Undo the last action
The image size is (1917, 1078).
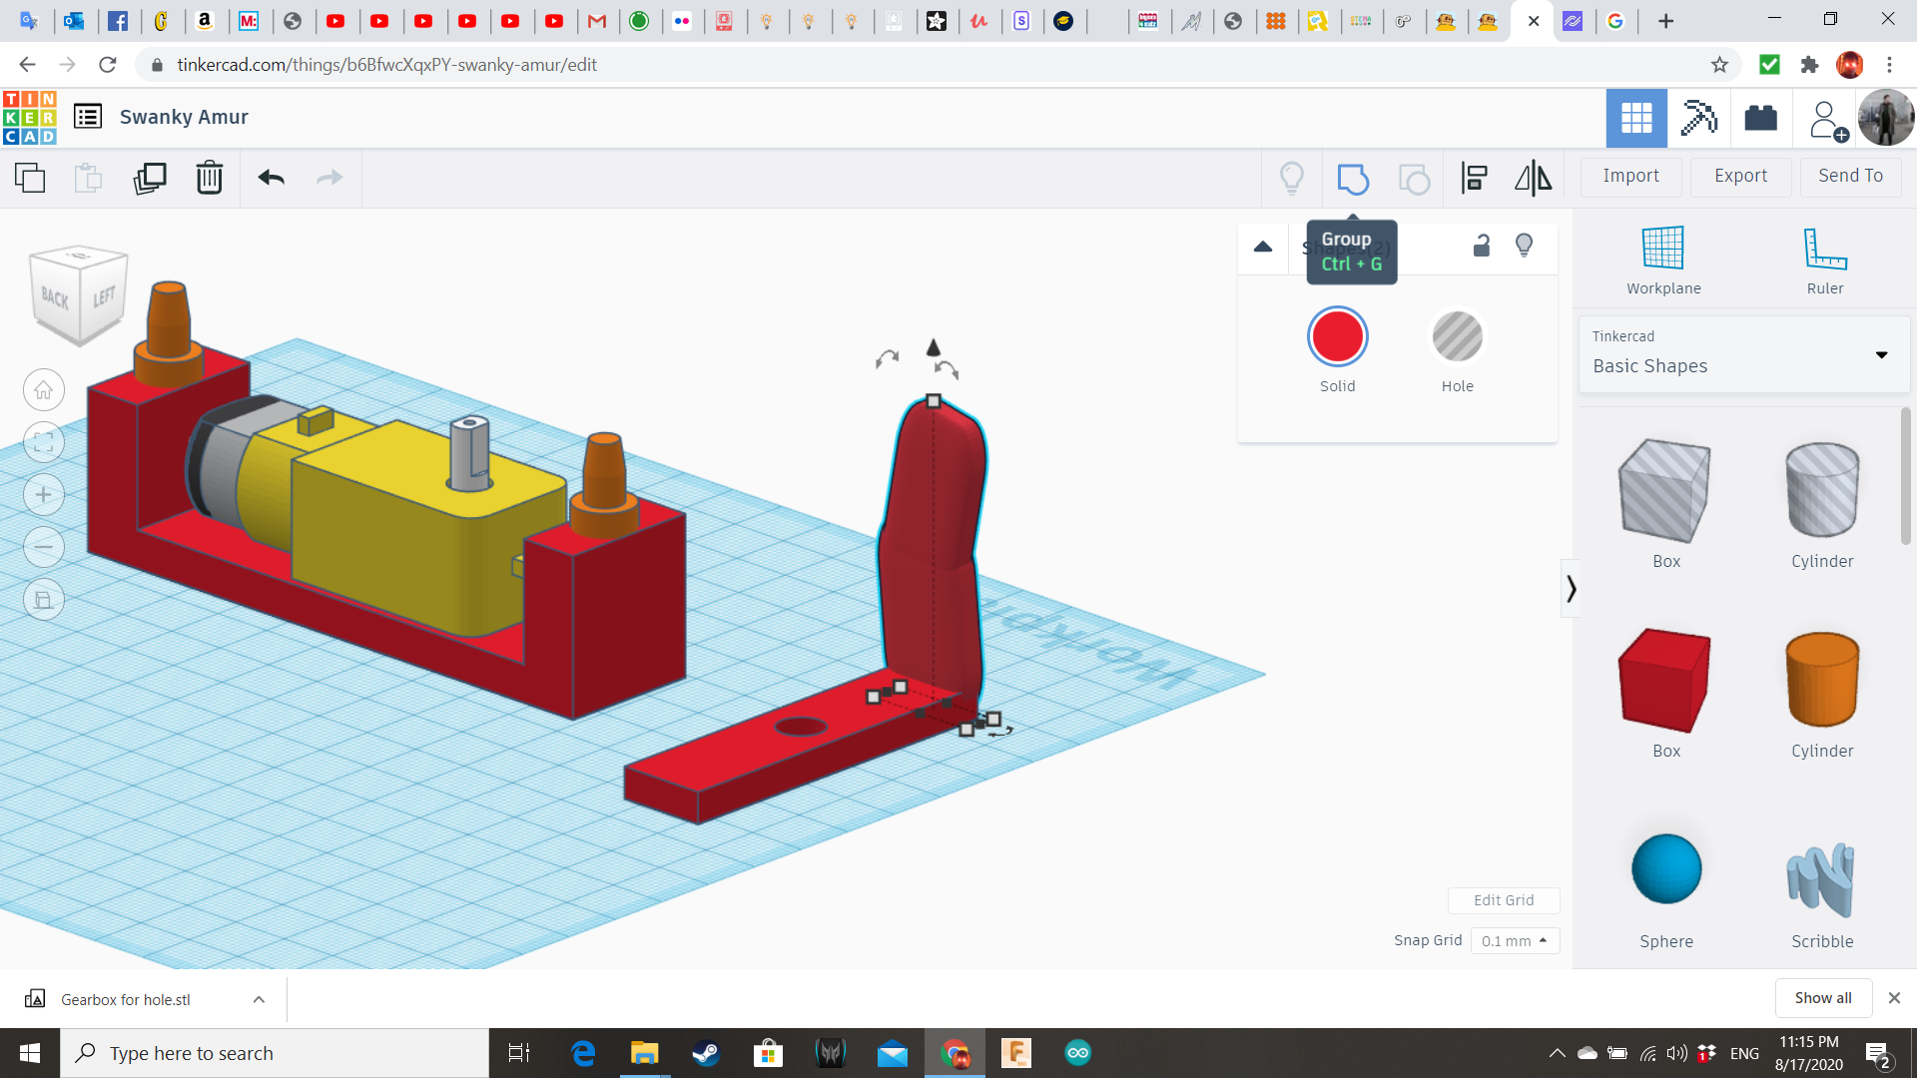pyautogui.click(x=272, y=178)
